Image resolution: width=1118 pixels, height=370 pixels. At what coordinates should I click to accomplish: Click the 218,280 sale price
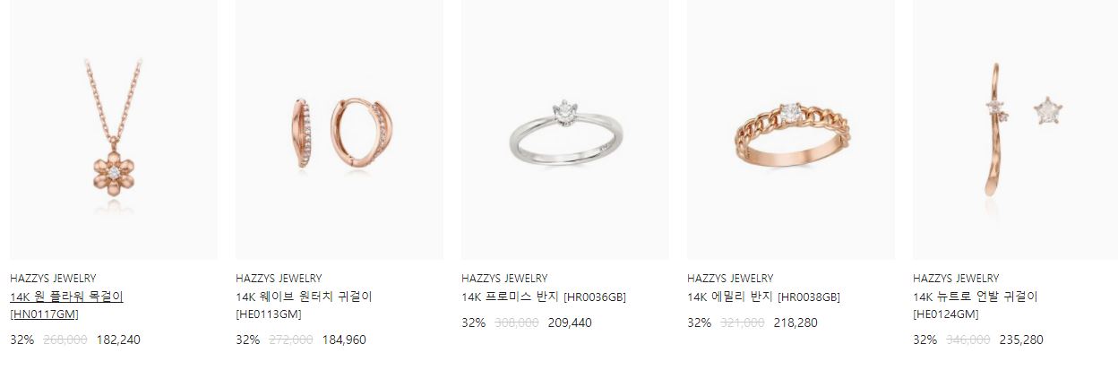[795, 323]
